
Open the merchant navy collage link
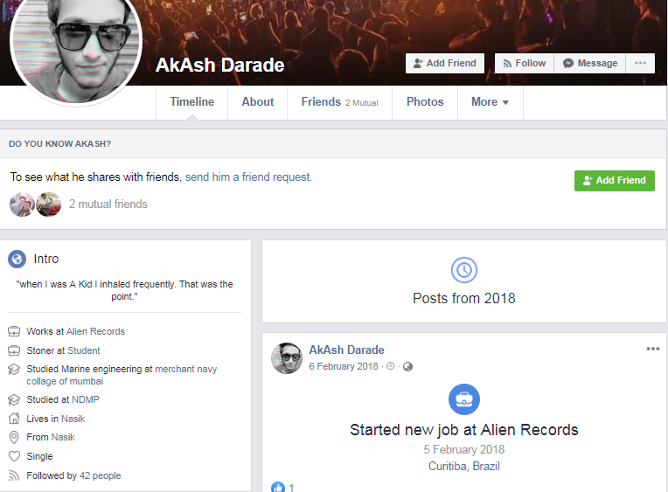click(186, 369)
